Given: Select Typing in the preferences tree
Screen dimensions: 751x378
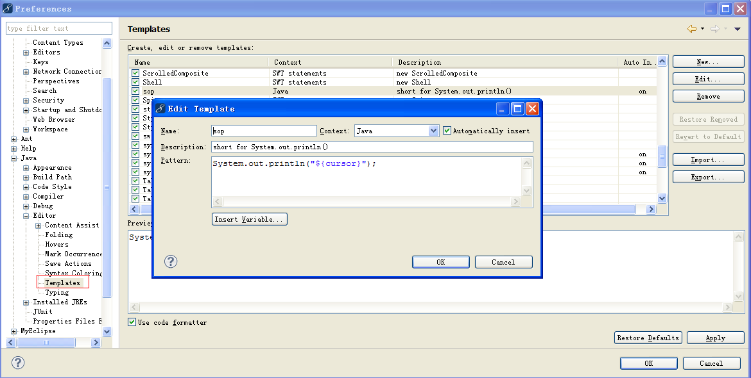Looking at the screenshot, I should point(57,292).
